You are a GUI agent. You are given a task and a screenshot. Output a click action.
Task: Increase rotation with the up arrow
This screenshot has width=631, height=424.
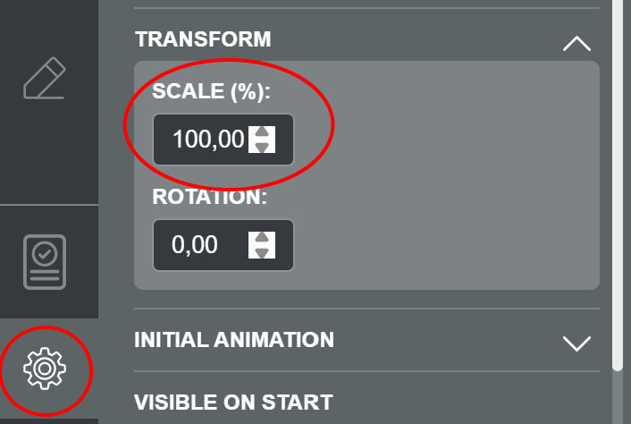pos(262,238)
